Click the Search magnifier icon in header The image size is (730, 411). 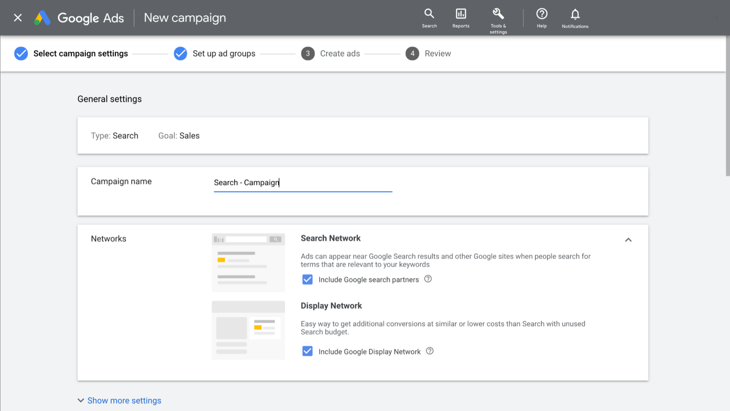click(x=429, y=14)
